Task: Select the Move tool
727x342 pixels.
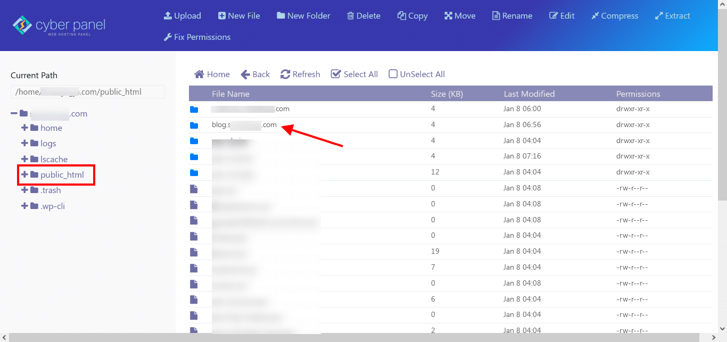Action: click(x=459, y=15)
